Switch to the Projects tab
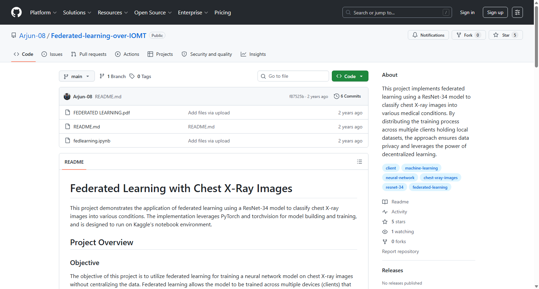The image size is (539, 289). 160,54
